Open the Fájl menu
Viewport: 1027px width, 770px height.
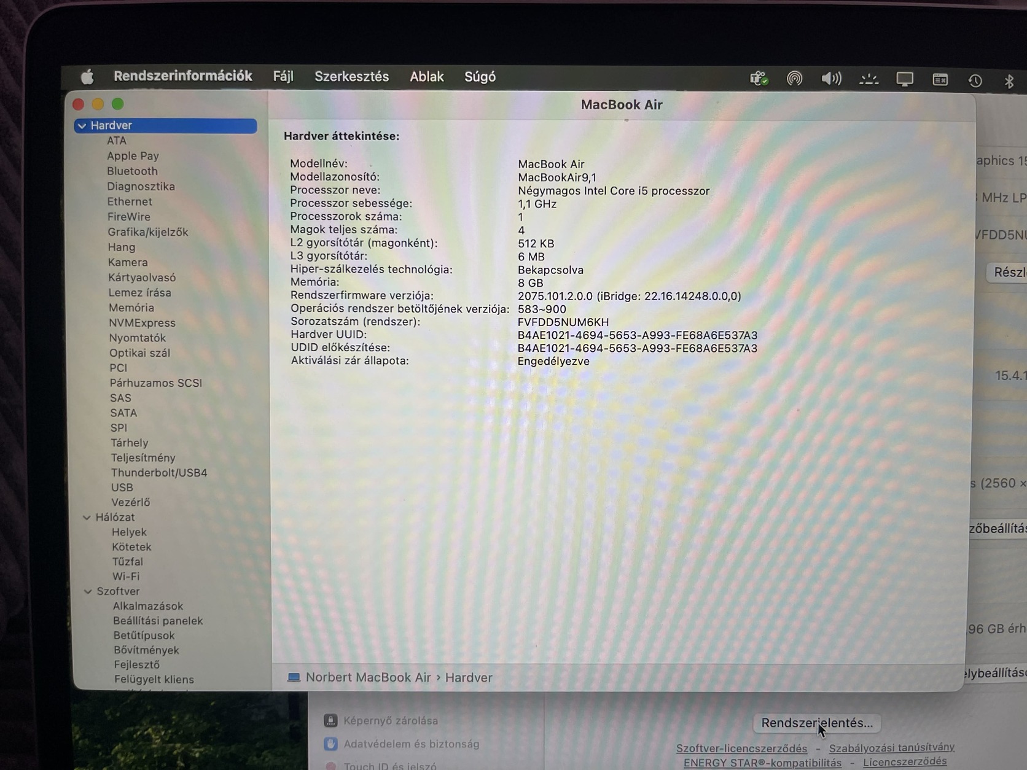(283, 77)
